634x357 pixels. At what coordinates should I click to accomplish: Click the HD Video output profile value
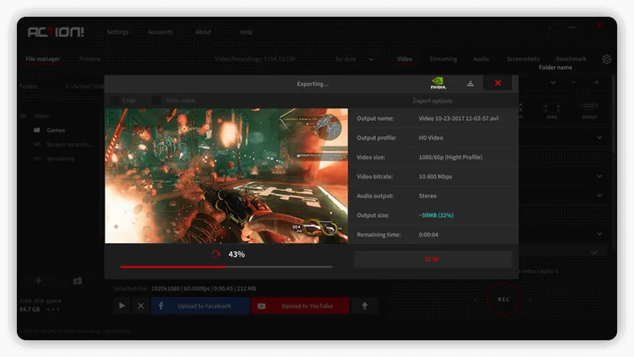click(430, 138)
